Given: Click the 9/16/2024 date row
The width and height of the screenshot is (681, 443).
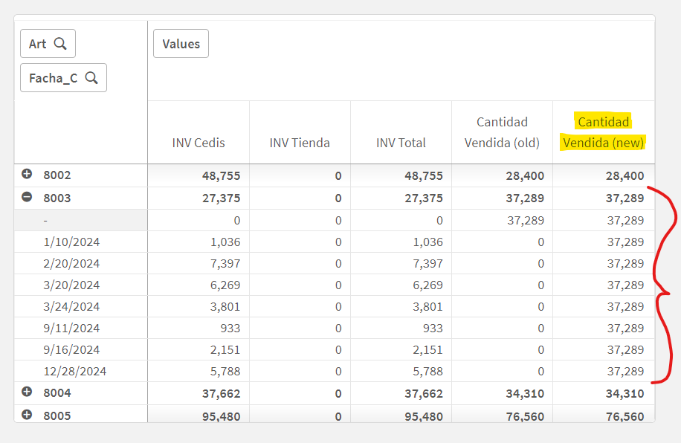Looking at the screenshot, I should [71, 349].
